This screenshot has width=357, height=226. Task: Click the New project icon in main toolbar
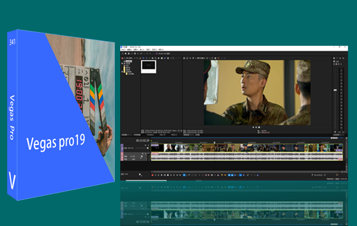tap(123, 54)
